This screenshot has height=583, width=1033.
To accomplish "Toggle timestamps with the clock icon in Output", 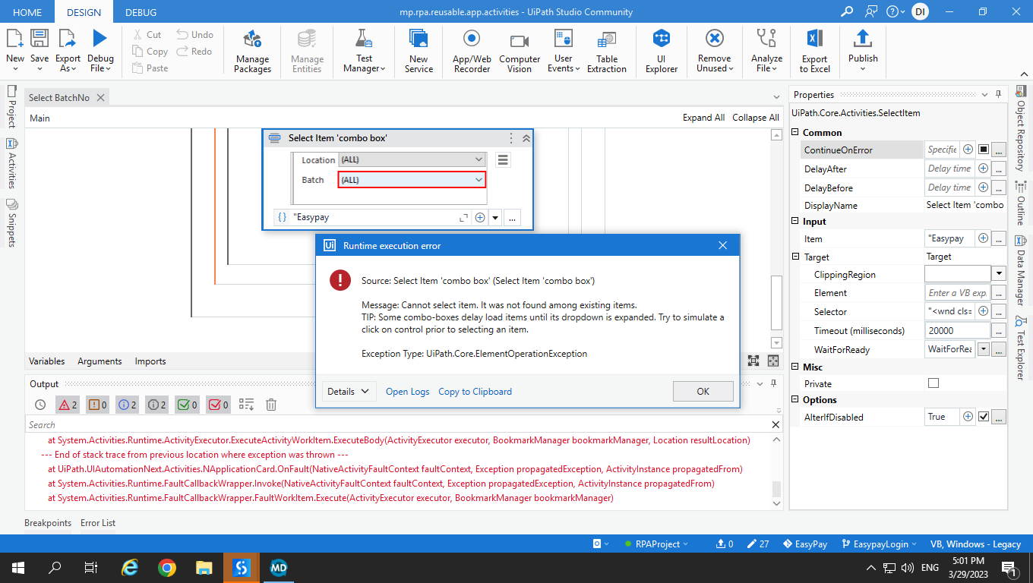I will (x=40, y=405).
